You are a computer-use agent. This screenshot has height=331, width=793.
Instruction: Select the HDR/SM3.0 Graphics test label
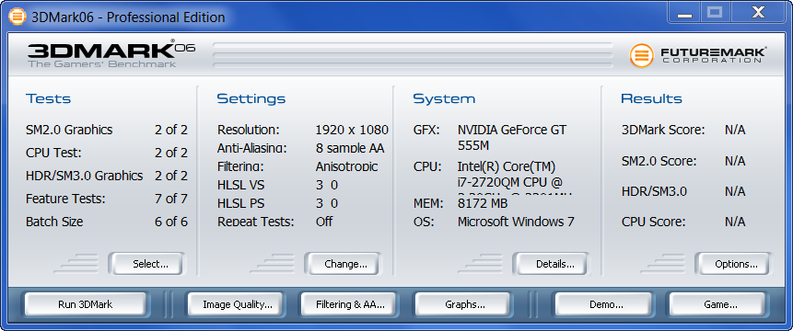(85, 176)
